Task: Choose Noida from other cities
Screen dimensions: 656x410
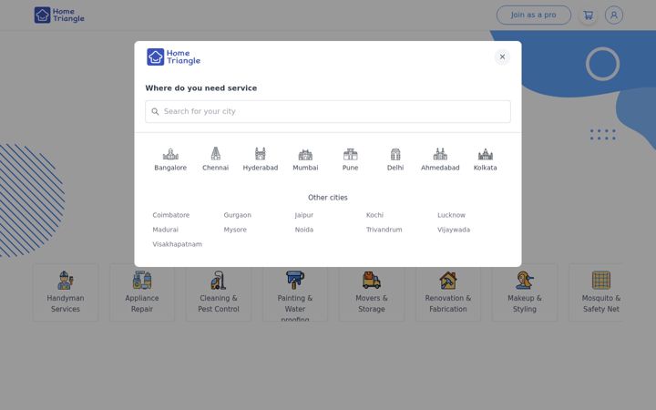Action: click(303, 230)
